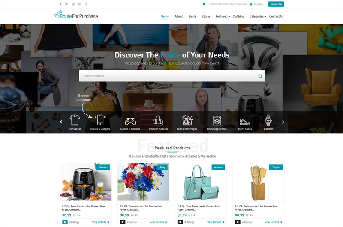343x227 pixels.
Task: Select the Mens Shoes sneaker icon
Action: coord(245,122)
